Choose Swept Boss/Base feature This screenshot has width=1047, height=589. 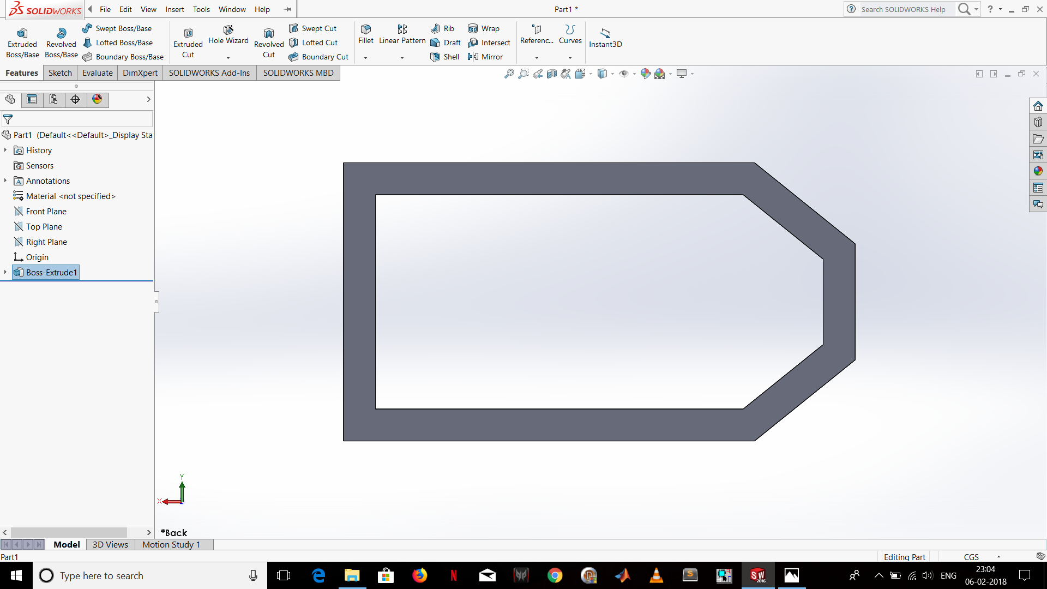[x=117, y=28]
